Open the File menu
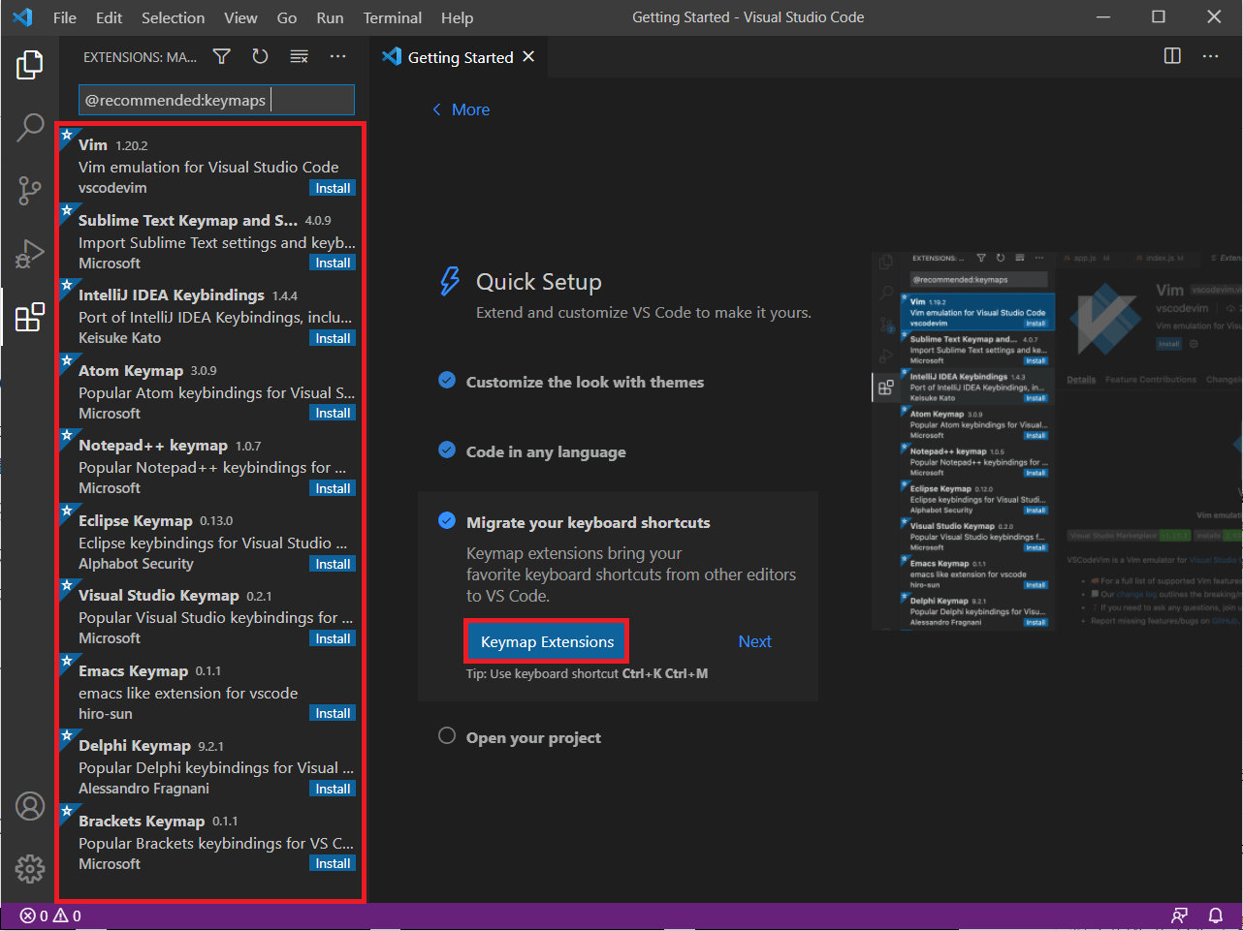 pyautogui.click(x=65, y=17)
